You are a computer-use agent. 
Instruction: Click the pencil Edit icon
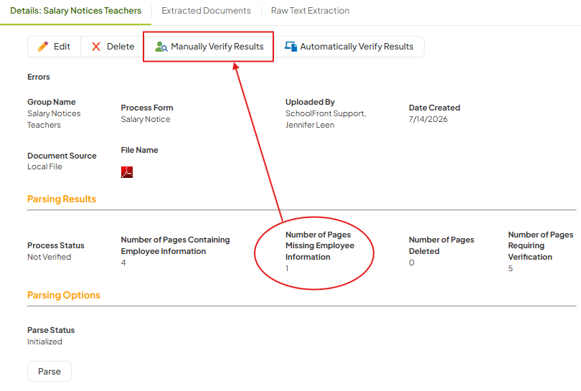43,47
